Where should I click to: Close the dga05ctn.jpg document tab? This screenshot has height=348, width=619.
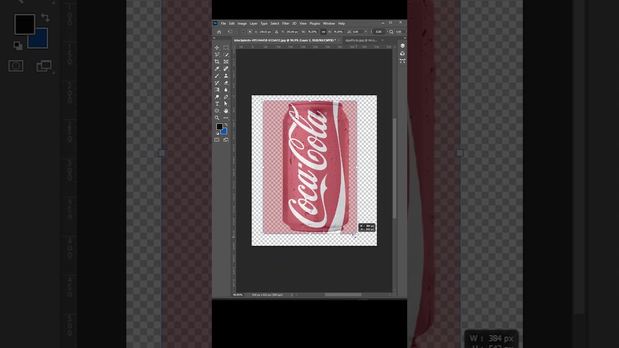[x=383, y=40]
